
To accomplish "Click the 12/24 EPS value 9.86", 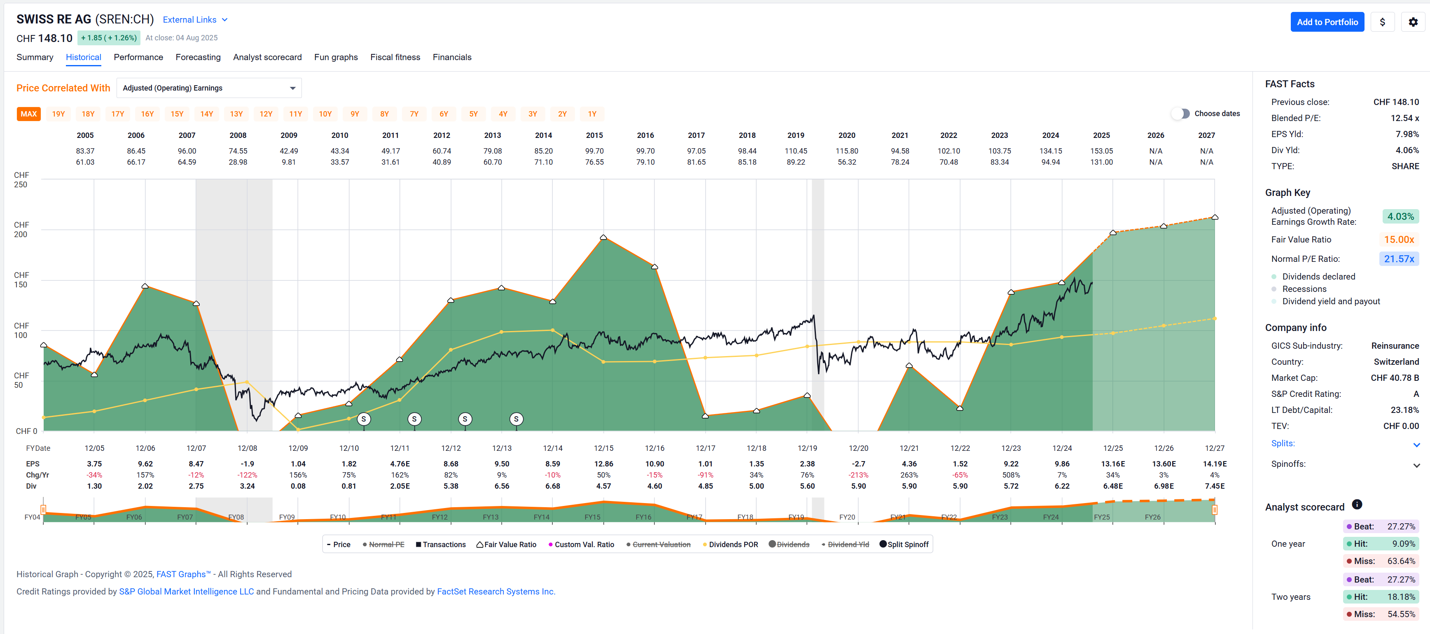I will click(x=1062, y=464).
